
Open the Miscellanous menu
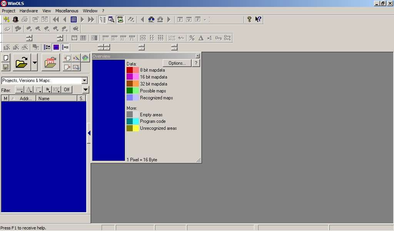(x=67, y=11)
